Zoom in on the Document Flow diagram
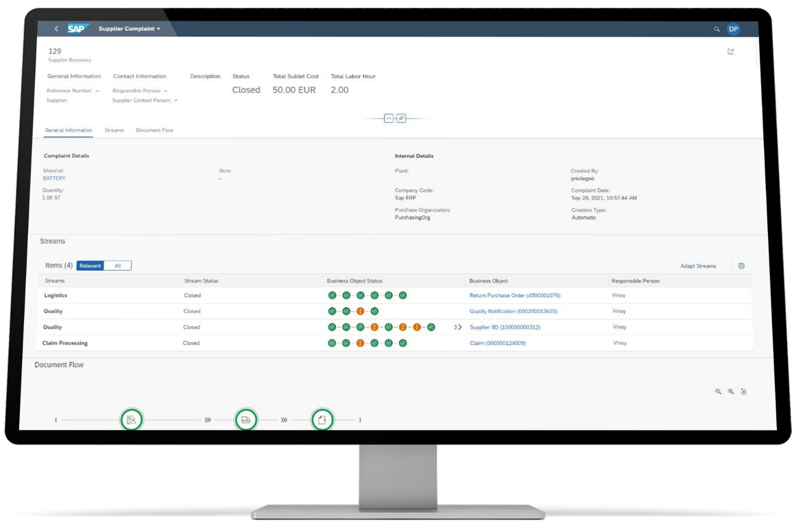Viewport: 792px width, 528px height. tap(730, 391)
